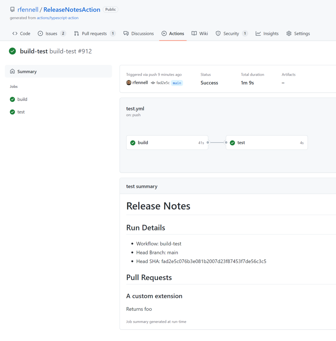336x341 pixels.
Task: Click the Pull Requests heading in summary
Action: 149,277
